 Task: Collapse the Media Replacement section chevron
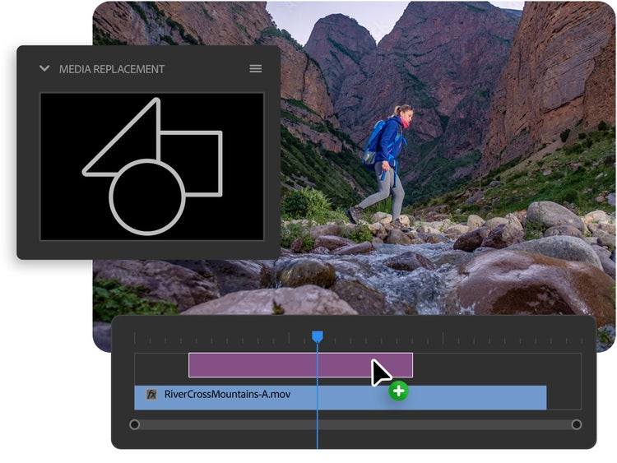click(x=44, y=68)
